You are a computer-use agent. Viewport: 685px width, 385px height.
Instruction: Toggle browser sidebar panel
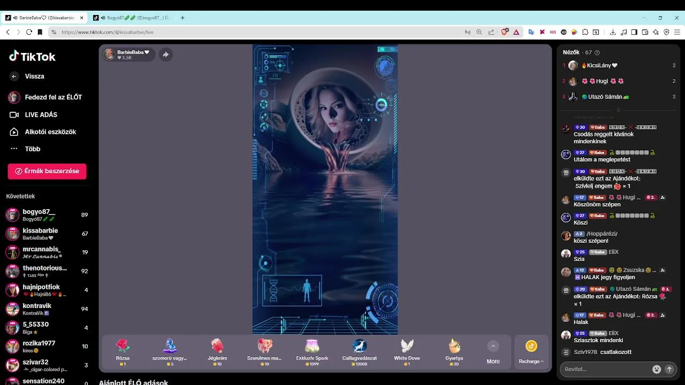click(634, 32)
